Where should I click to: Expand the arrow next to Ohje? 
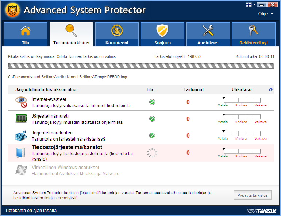272,14
